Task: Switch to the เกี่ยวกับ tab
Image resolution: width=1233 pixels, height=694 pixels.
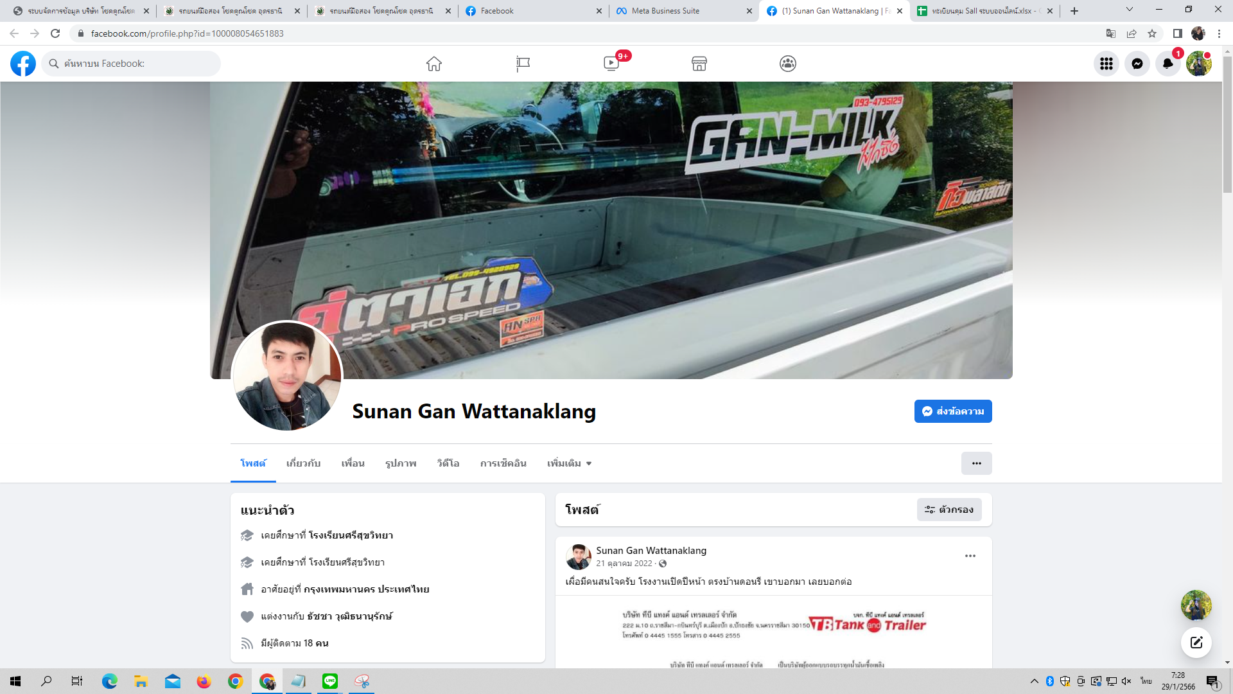Action: pyautogui.click(x=303, y=463)
